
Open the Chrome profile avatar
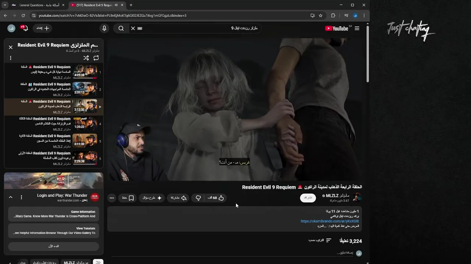(355, 15)
